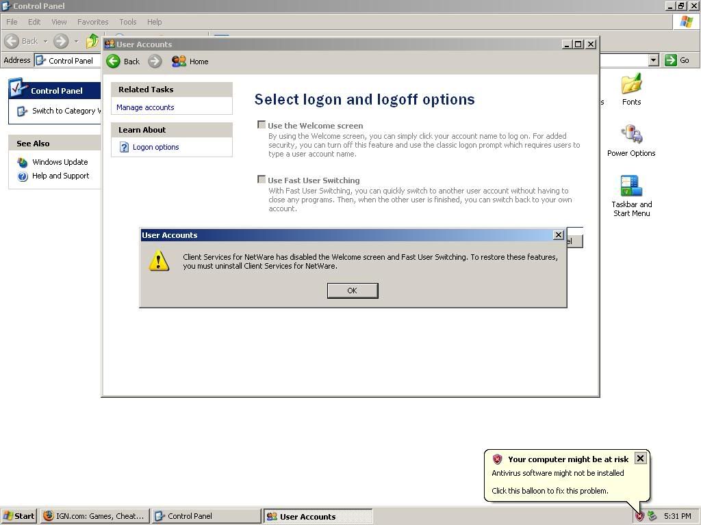Open Logon options help link
Screen dimensions: 701x525
(x=155, y=147)
